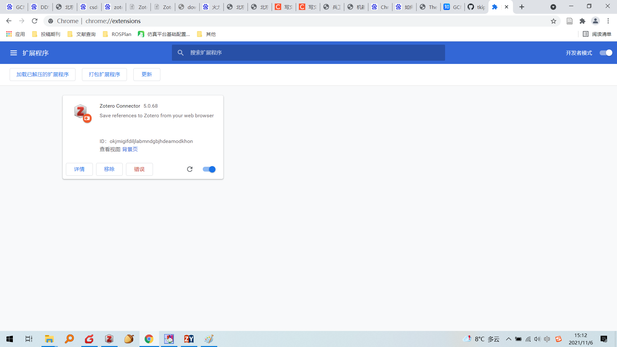This screenshot has width=617, height=347.
Task: Go forward with the browser forward arrow
Action: pos(22,21)
